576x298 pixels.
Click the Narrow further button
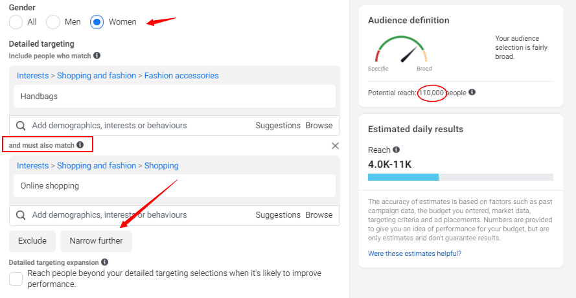click(x=96, y=241)
